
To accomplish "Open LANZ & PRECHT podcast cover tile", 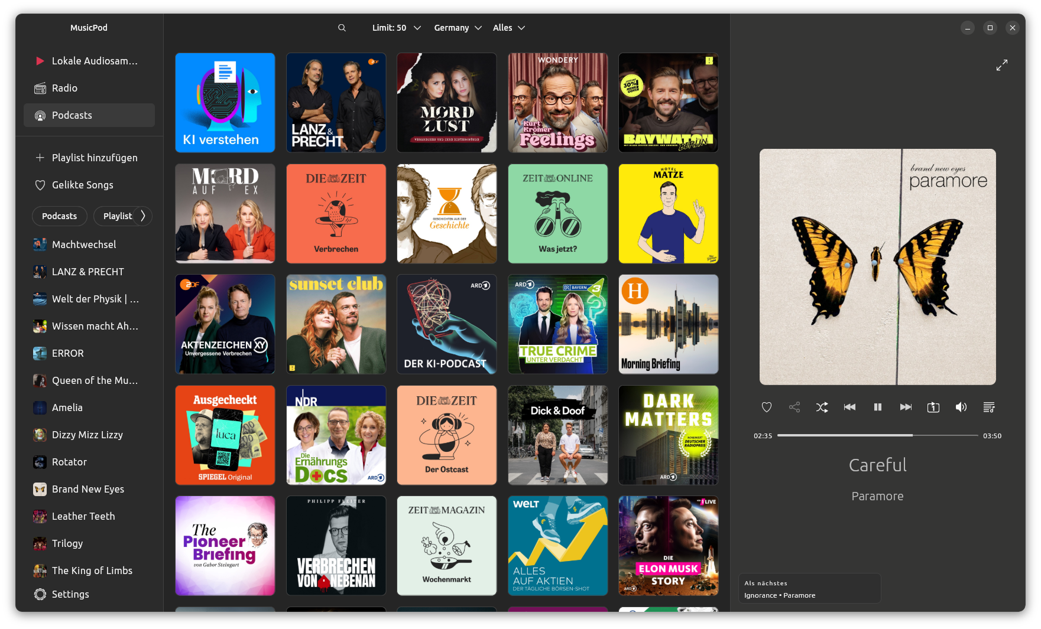I will tap(336, 103).
